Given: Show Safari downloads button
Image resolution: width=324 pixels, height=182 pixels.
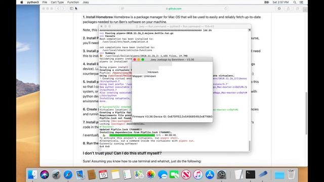Looking at the screenshot, I should coord(279,9).
